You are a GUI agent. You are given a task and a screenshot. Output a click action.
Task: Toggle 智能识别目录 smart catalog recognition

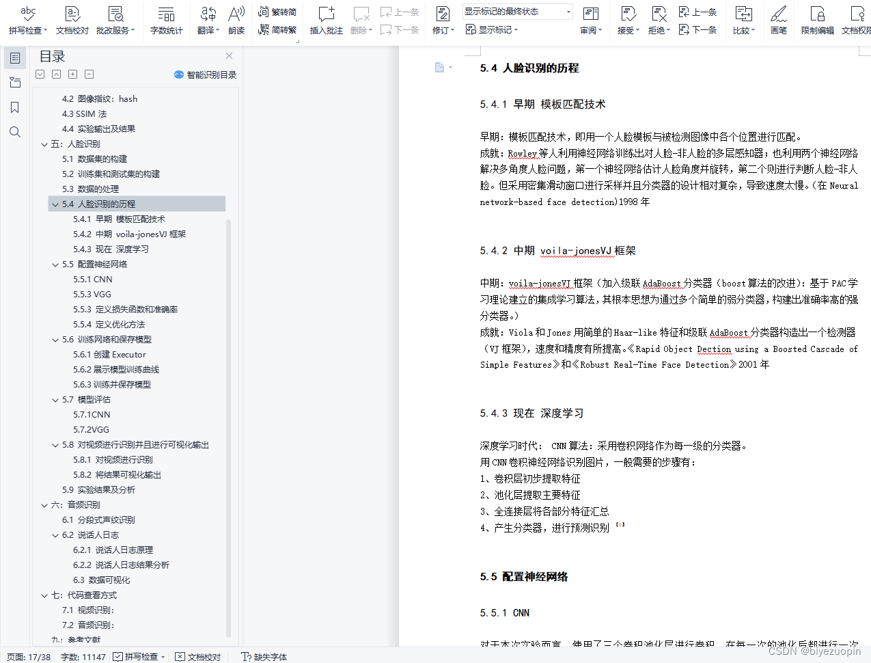205,74
